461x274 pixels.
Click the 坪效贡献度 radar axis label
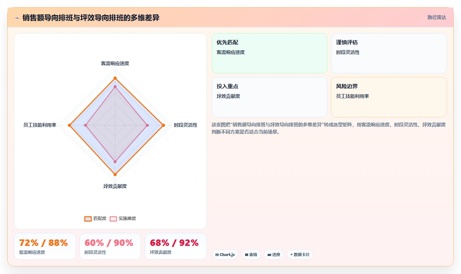115,186
